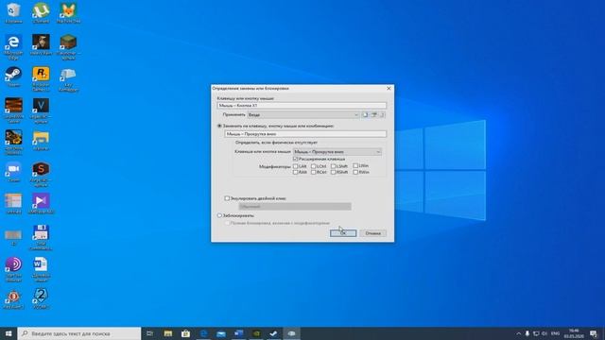Open the key or mouse button dropdown
The image size is (605, 340).
[x=337, y=152]
